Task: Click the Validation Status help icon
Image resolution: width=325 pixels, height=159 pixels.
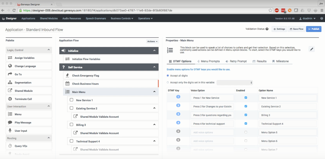Action: (267, 29)
